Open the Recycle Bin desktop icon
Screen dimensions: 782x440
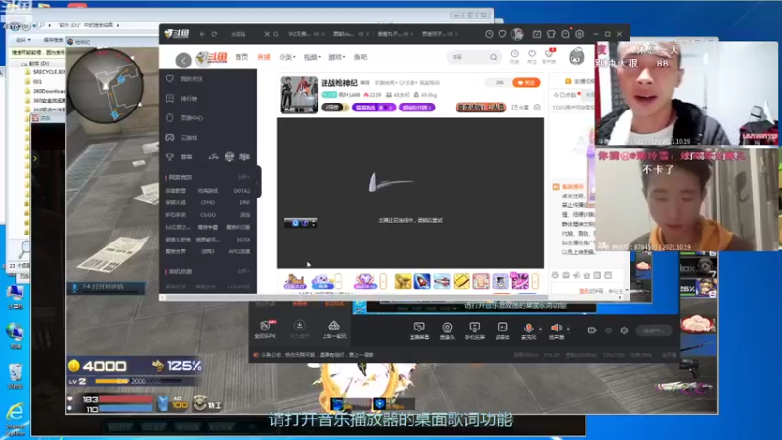[16, 376]
